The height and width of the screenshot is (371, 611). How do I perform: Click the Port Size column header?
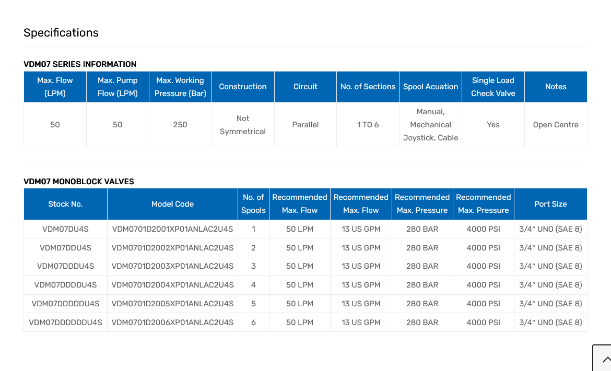click(550, 204)
